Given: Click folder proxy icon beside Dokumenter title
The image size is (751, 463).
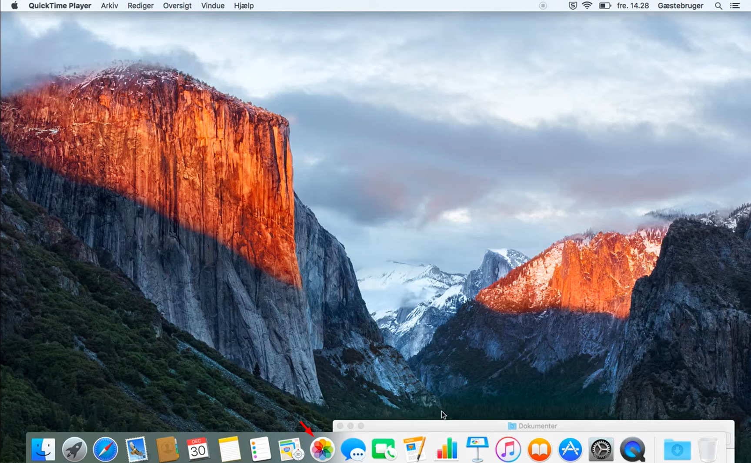Looking at the screenshot, I should pyautogui.click(x=512, y=426).
